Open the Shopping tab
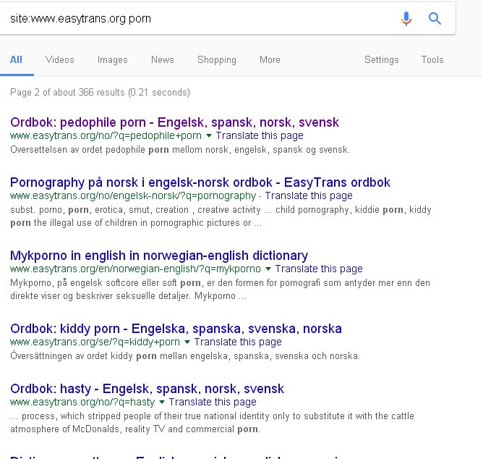Viewport: 483px width, 459px height. pyautogui.click(x=217, y=59)
